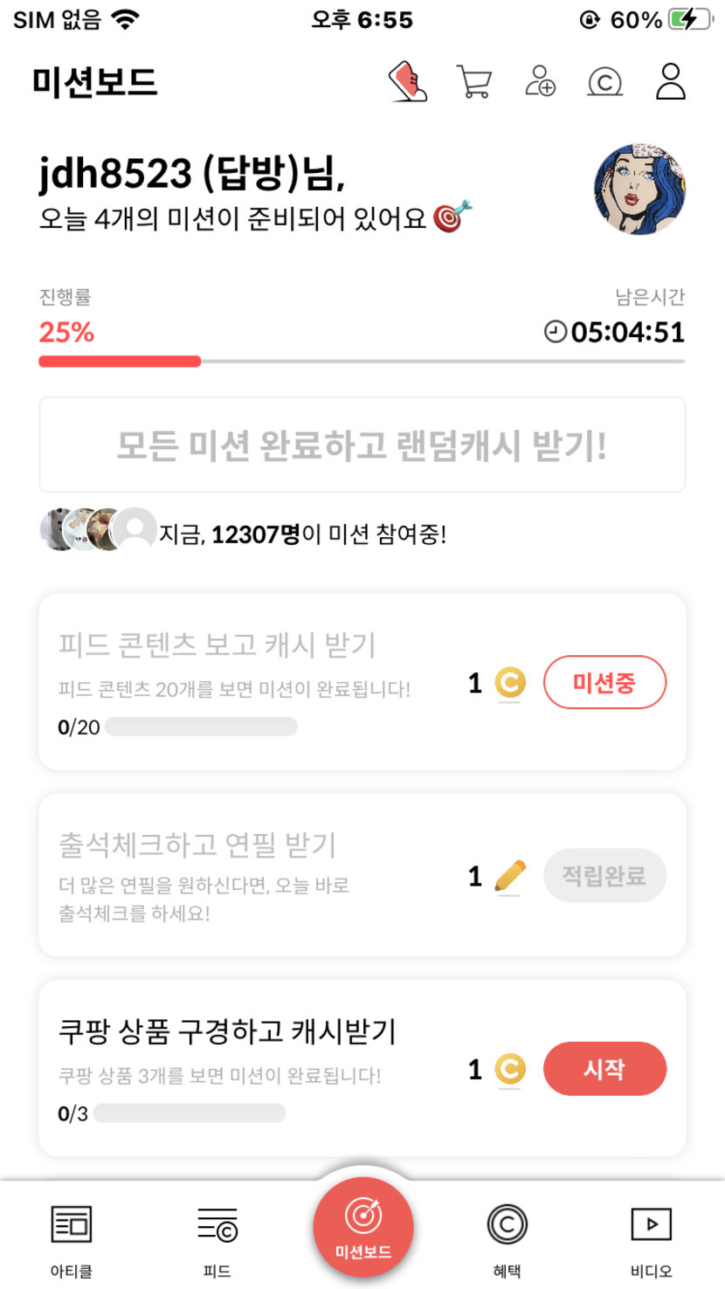The image size is (725, 1289).
Task: Tap the profile avatar picture
Action: click(x=639, y=190)
